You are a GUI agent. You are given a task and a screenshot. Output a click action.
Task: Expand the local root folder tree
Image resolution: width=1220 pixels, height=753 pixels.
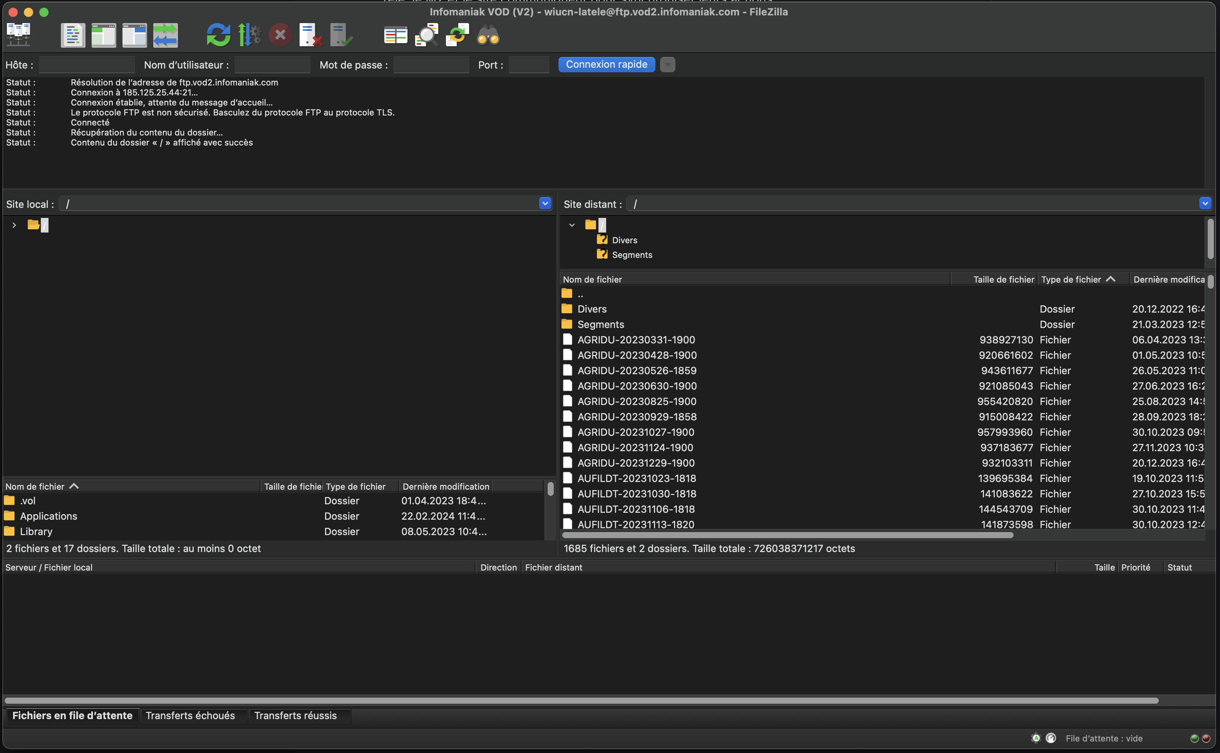15,225
